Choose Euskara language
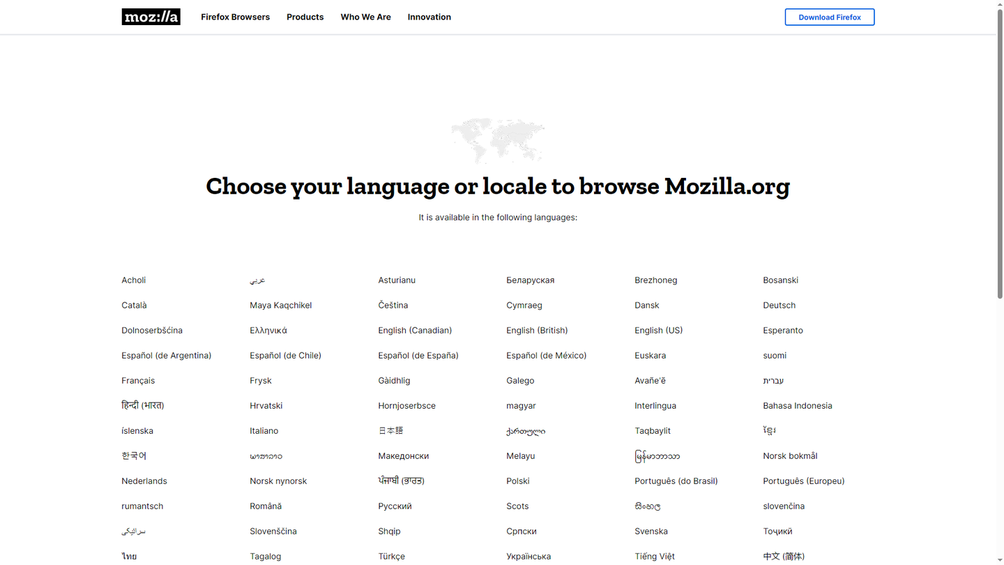Viewport: 1004px width, 565px height. pos(650,355)
